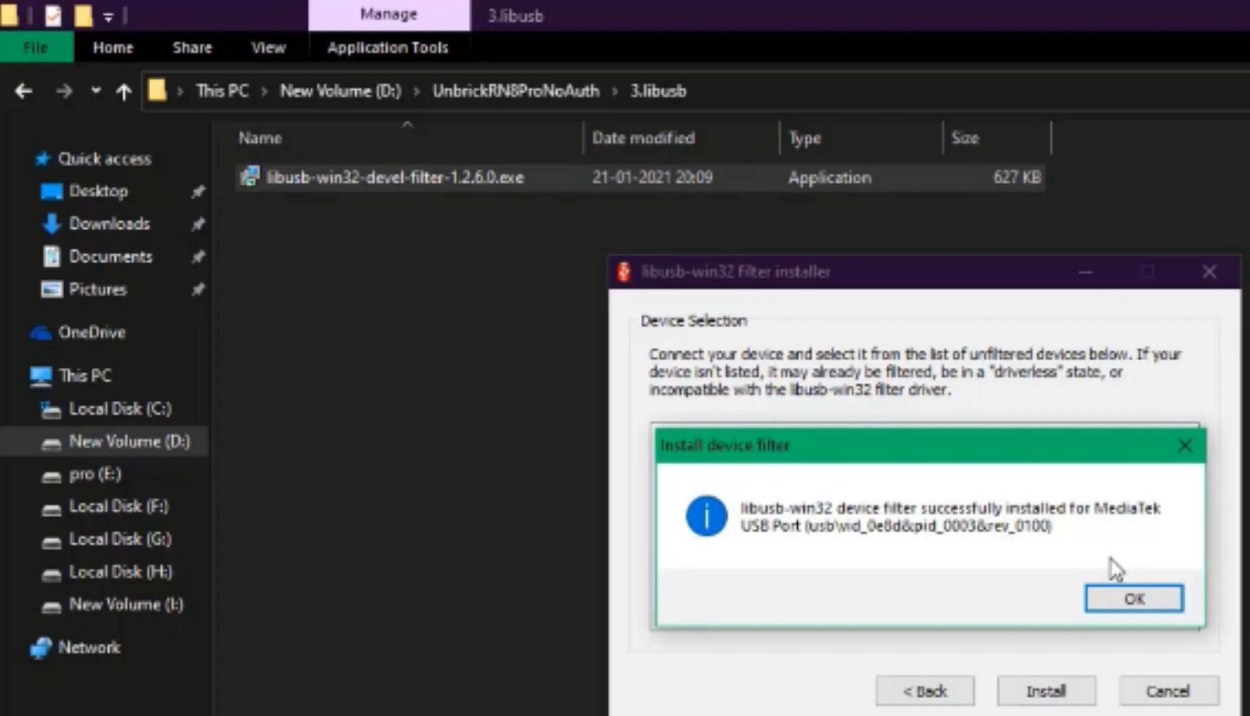Click the back arrow navigation icon
The width and height of the screenshot is (1250, 716).
[23, 91]
